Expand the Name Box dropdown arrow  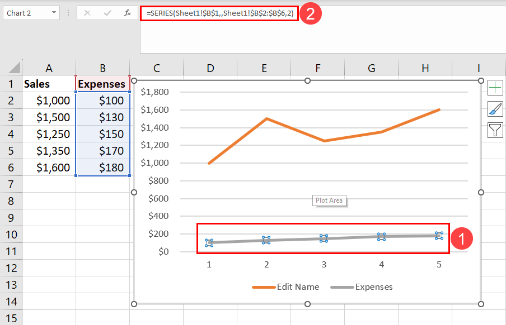click(54, 12)
